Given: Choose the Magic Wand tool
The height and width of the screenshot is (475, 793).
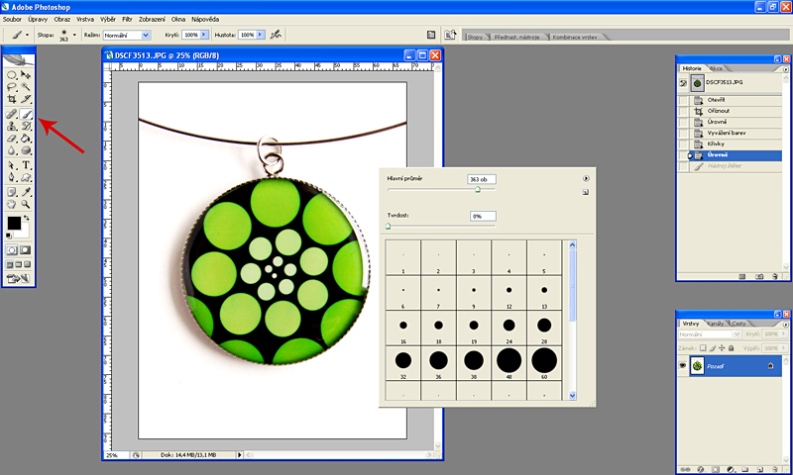Looking at the screenshot, I should (x=26, y=87).
